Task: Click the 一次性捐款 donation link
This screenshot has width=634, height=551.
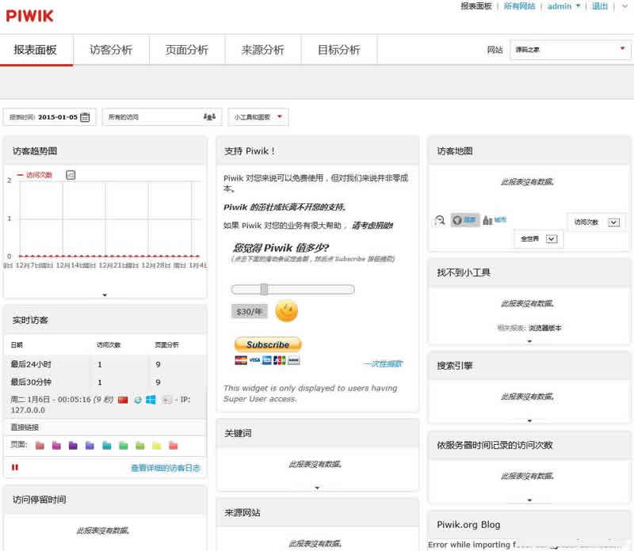Action: [x=382, y=363]
